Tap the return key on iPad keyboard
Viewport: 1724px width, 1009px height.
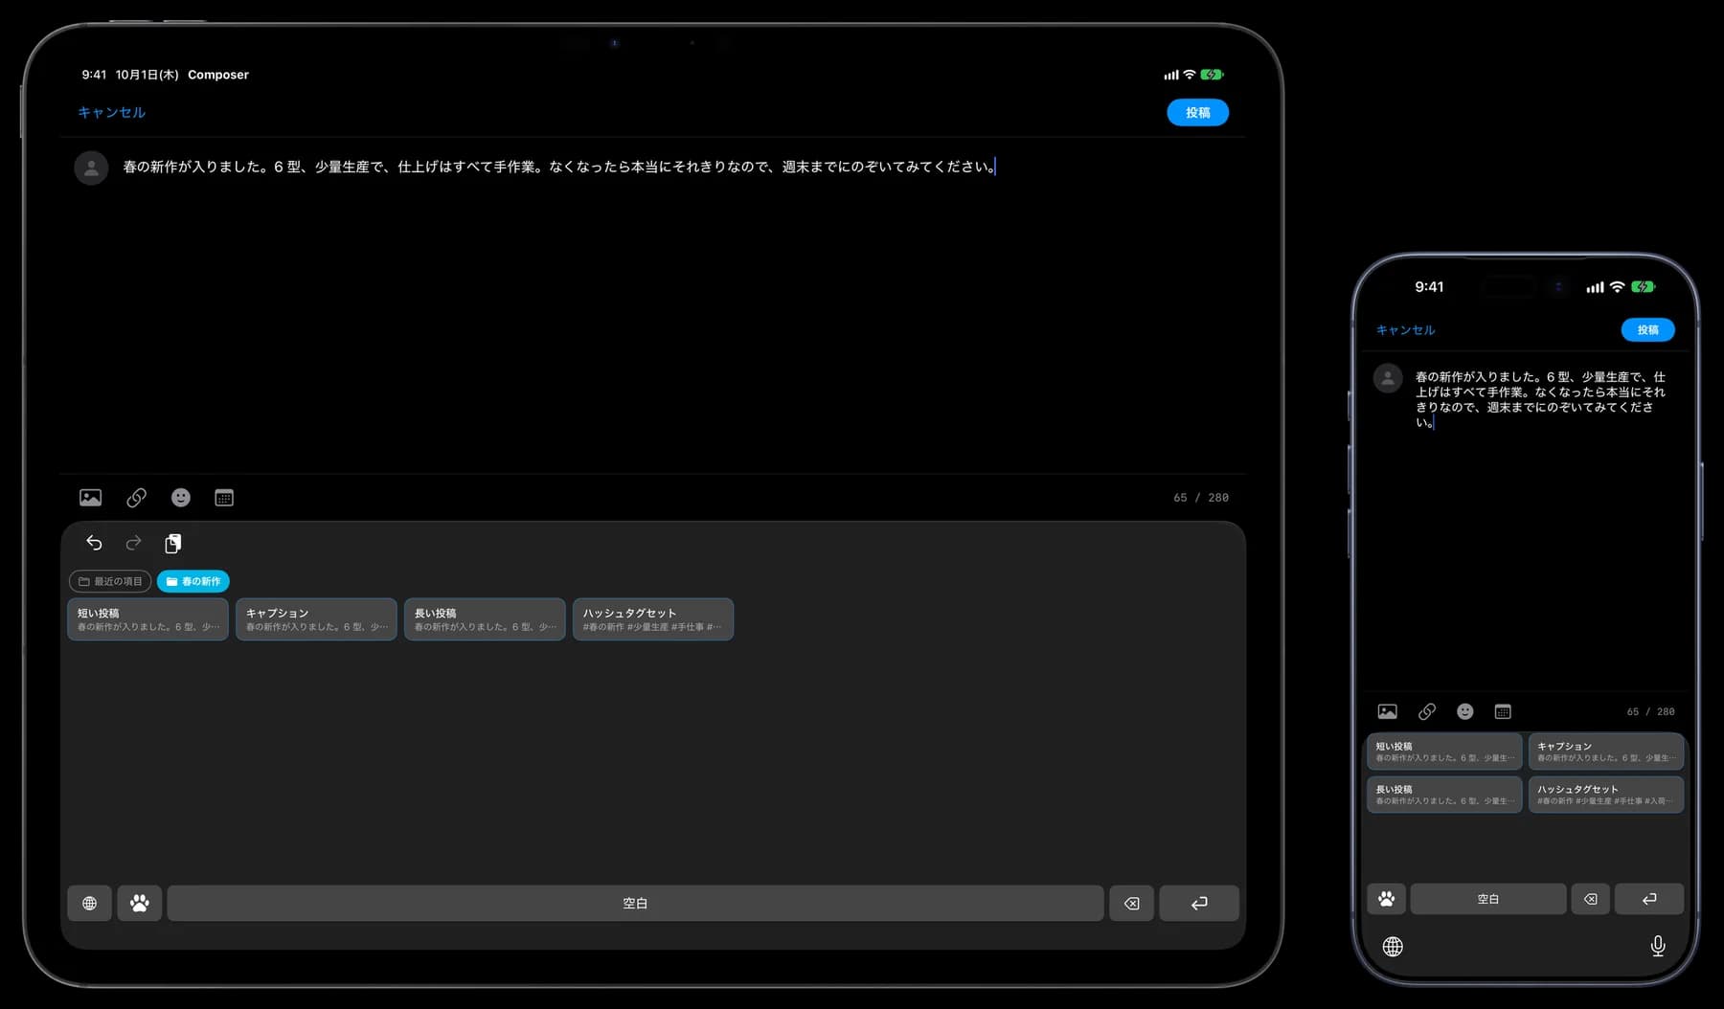pos(1199,903)
